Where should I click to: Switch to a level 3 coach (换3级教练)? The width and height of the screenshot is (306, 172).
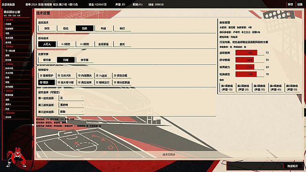click(x=259, y=87)
